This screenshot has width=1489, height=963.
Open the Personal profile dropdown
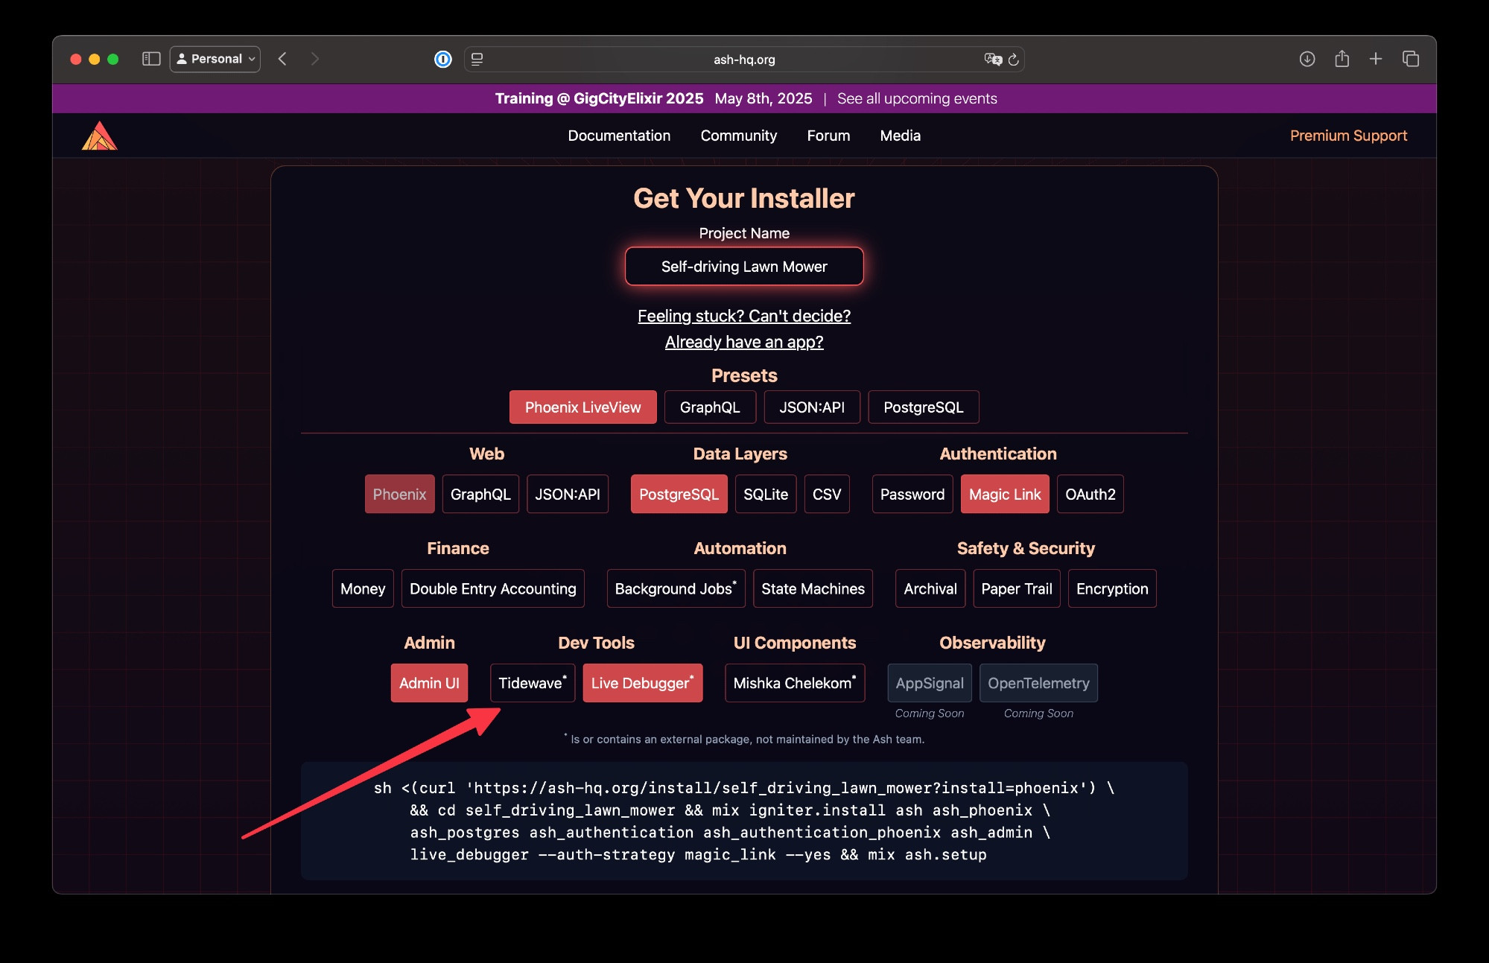click(215, 59)
